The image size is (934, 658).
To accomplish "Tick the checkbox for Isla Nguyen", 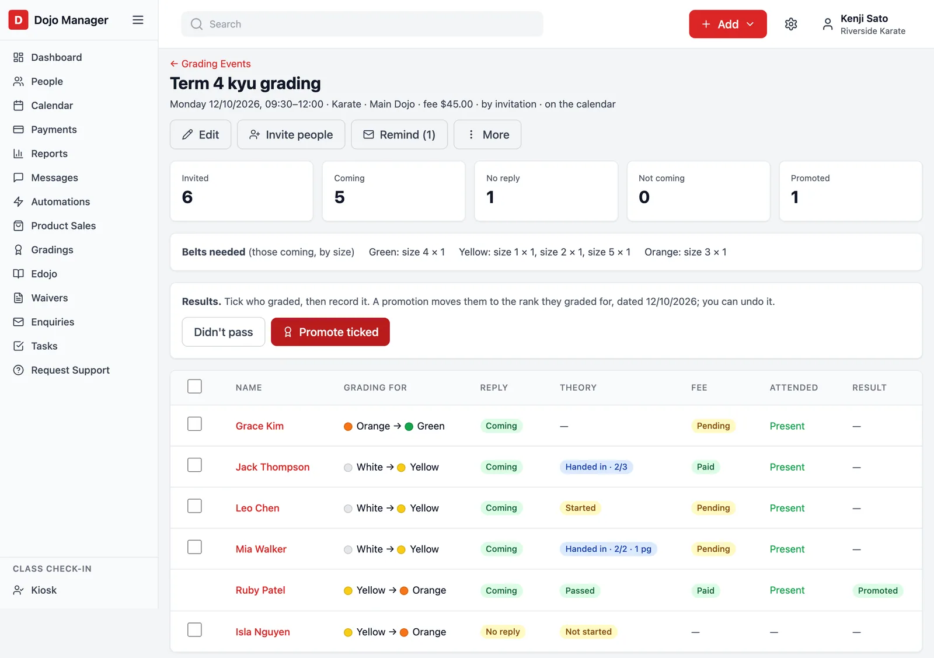I will click(194, 629).
